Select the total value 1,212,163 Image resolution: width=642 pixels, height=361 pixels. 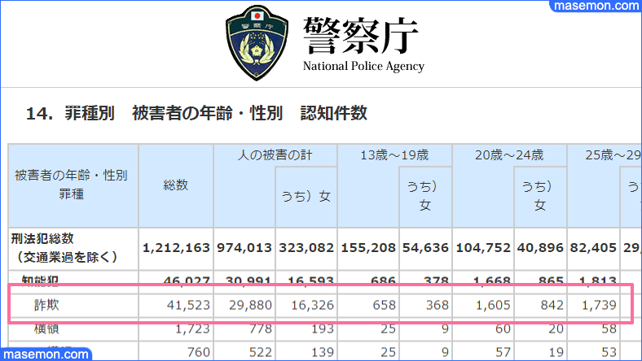tap(176, 248)
